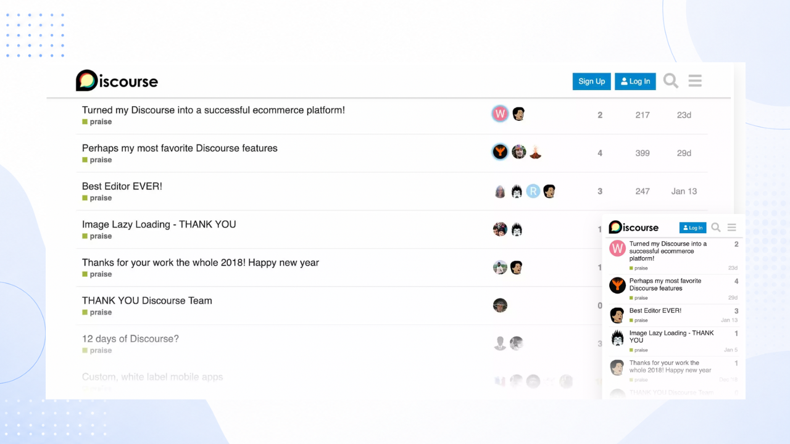
Task: Click the desktop header Log In button
Action: click(x=635, y=81)
